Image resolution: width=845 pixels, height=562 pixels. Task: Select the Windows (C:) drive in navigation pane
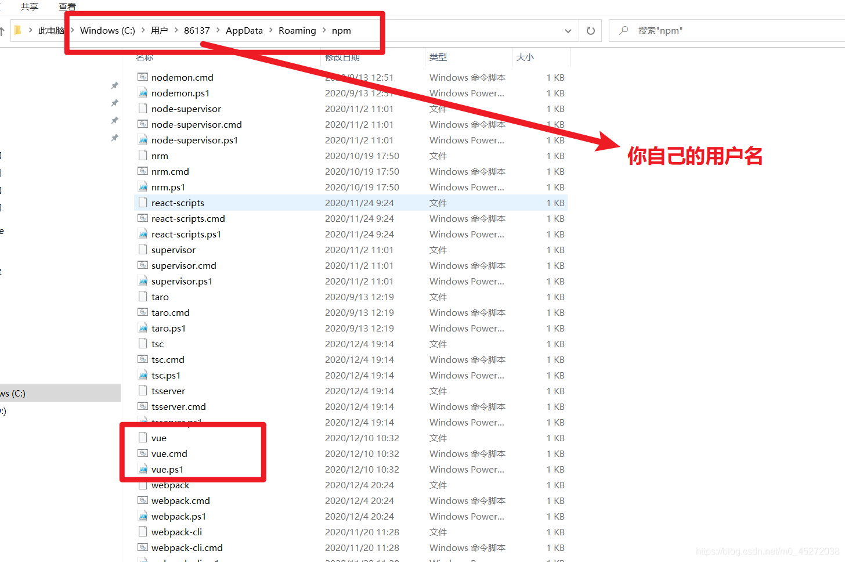click(x=60, y=393)
